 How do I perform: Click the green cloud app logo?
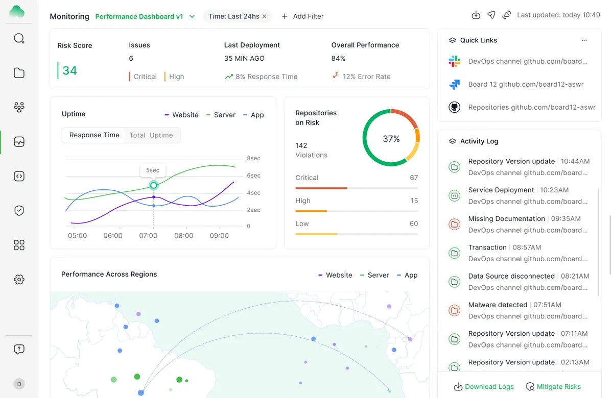(x=17, y=11)
